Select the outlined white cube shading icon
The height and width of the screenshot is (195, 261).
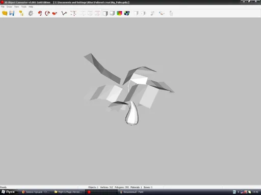[105, 13]
